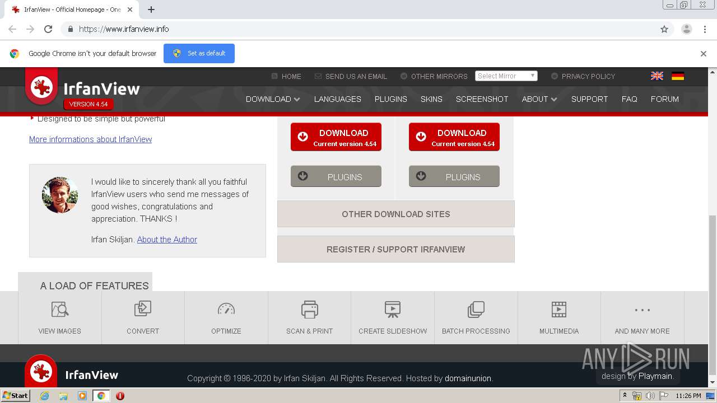Image resolution: width=717 pixels, height=403 pixels.
Task: Open Opera browser from taskbar
Action: click(x=120, y=396)
